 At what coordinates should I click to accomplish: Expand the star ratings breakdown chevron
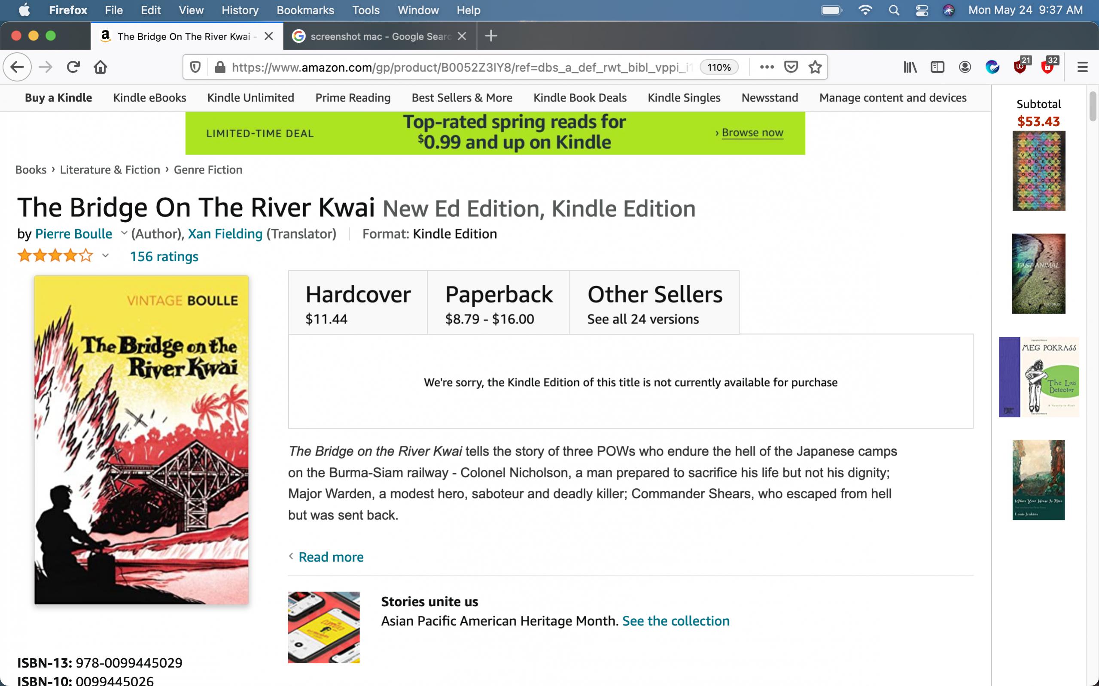tap(105, 256)
